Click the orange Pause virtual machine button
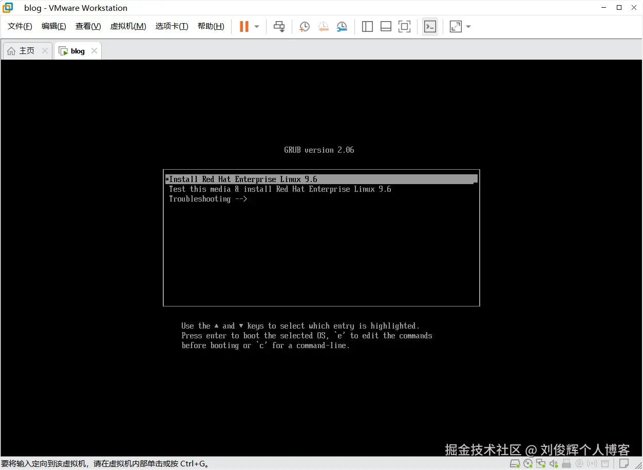The width and height of the screenshot is (643, 470). point(244,27)
